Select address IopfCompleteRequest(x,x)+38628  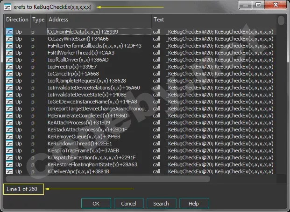[86, 81]
